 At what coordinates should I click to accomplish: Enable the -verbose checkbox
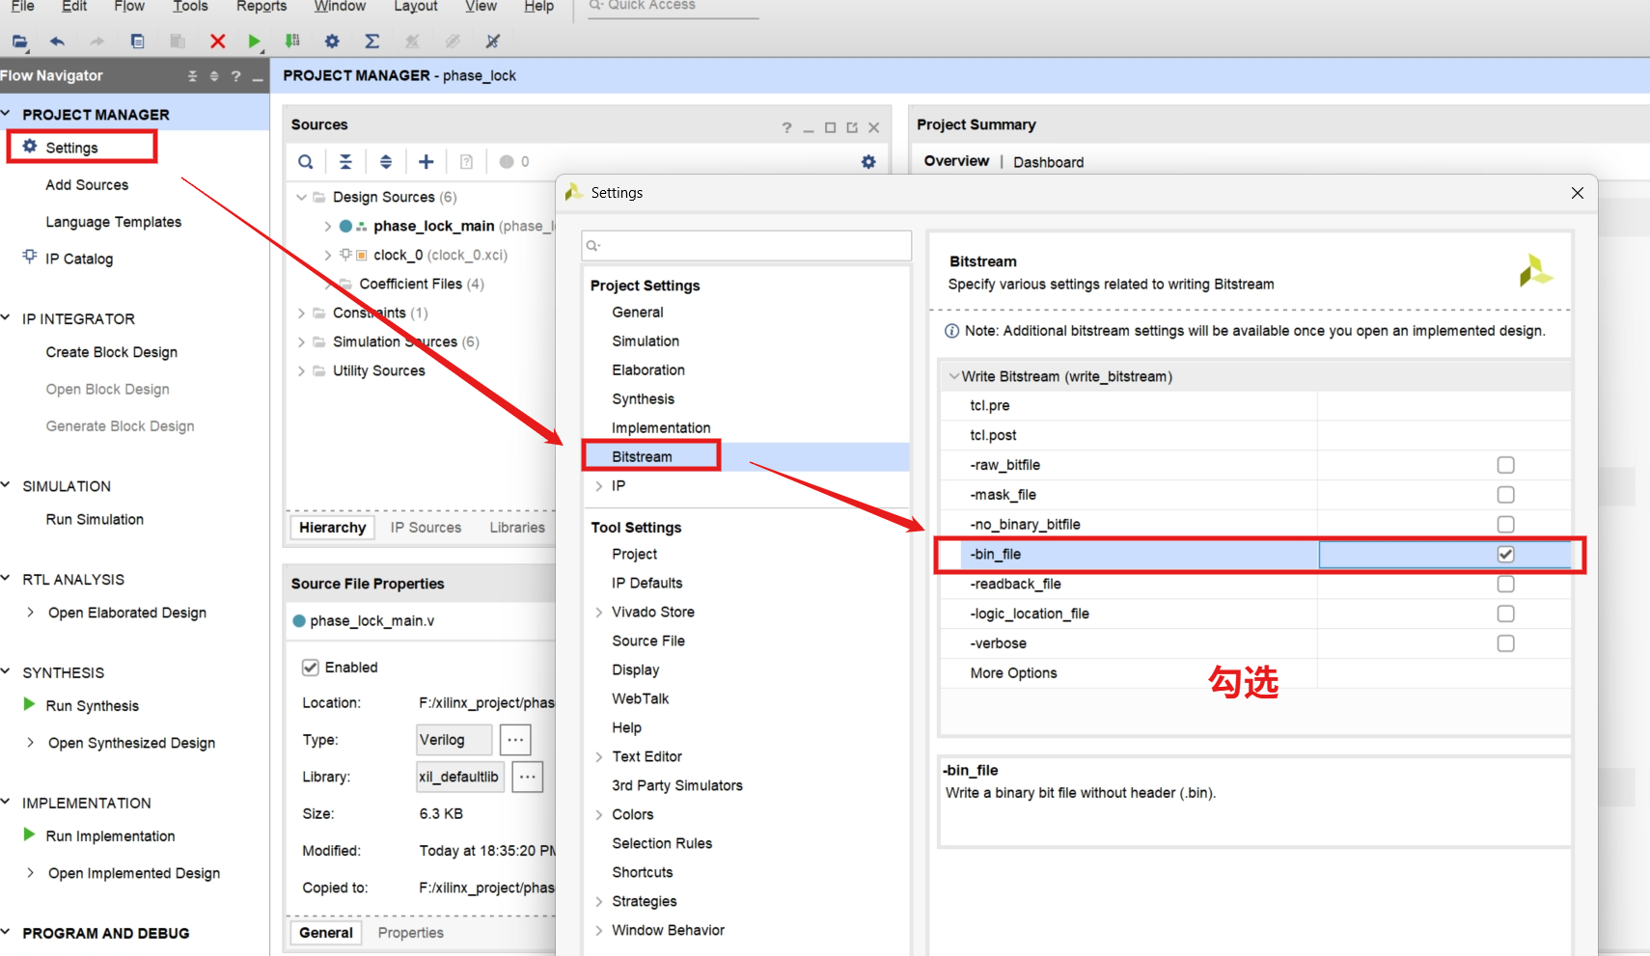click(1505, 643)
